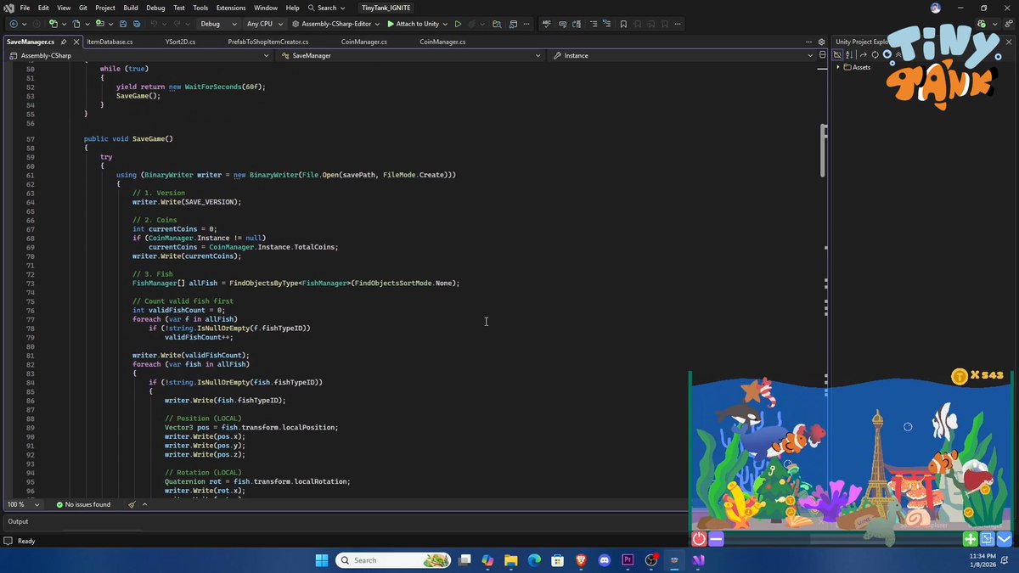Click the bookmark icon in toolbar
Screen dimensions: 1019x573
click(x=623, y=24)
